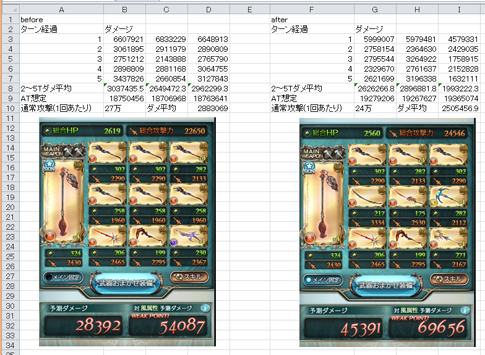Click 総合攻撃力 24546 panel in after image
Image resolution: width=485 pixels, height=355 pixels.
click(x=427, y=133)
